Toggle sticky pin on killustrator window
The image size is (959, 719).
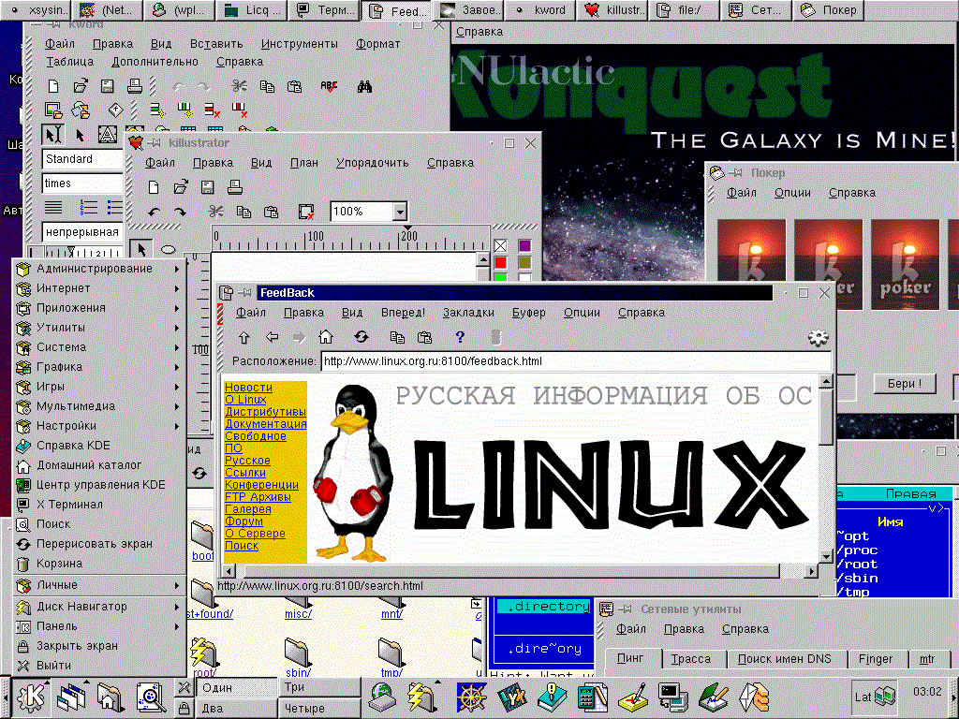(155, 143)
